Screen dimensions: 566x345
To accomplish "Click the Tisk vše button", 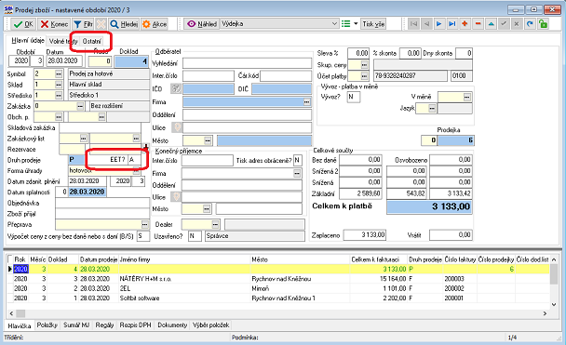I will point(373,24).
